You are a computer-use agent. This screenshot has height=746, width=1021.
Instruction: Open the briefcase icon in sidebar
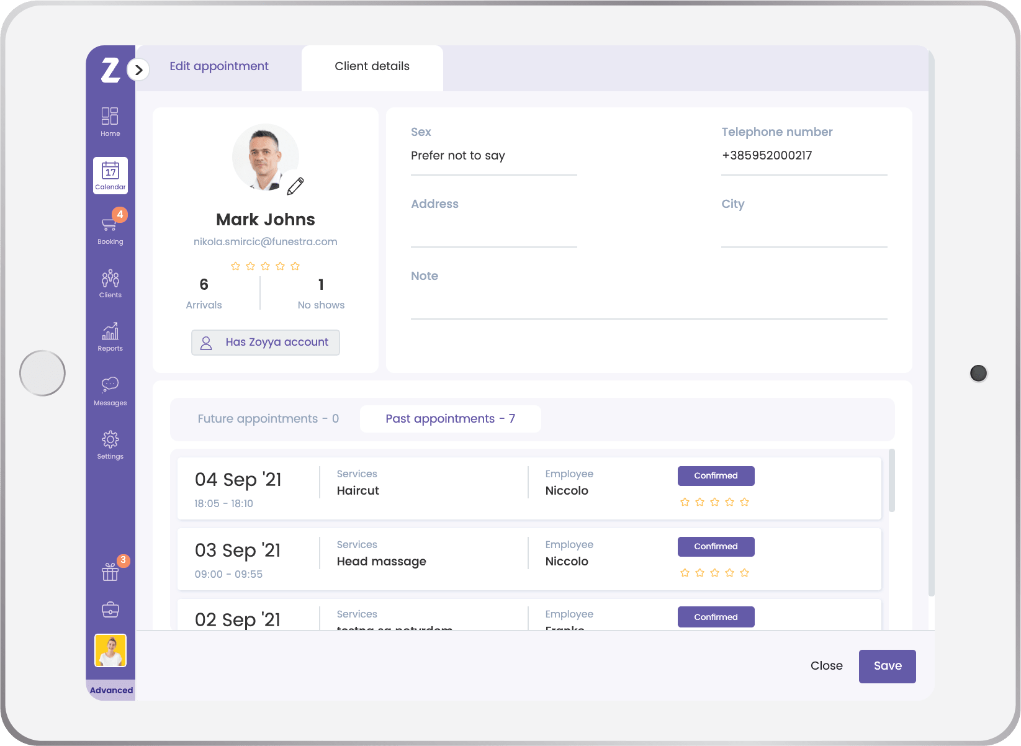110,609
